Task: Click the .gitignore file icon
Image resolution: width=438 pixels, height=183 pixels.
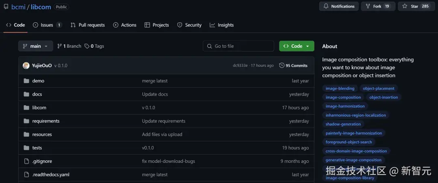Action: point(26,161)
